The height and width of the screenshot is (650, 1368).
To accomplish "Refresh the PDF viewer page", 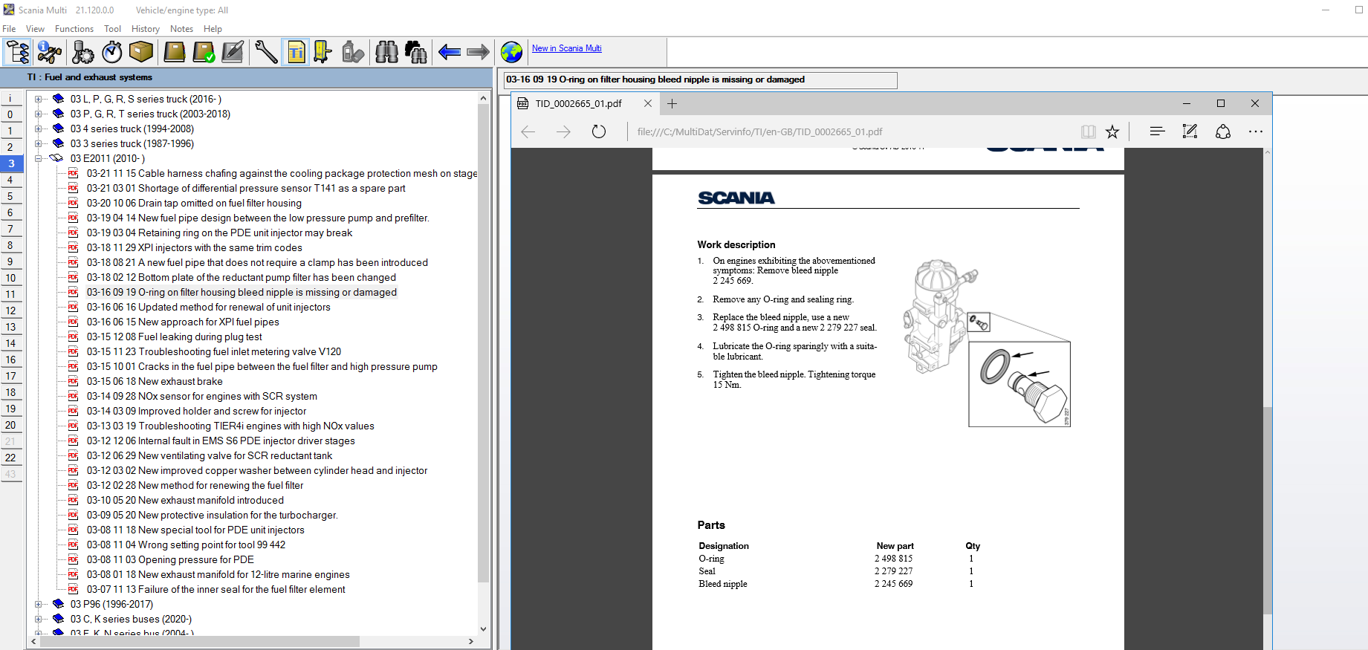I will tap(599, 131).
